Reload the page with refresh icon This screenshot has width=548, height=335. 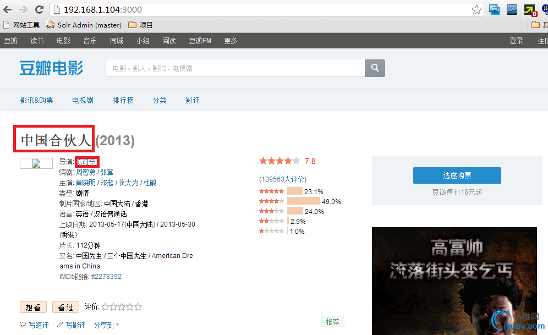39,10
